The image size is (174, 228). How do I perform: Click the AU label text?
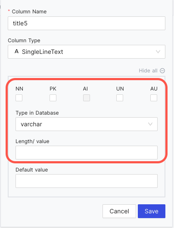[154, 89]
